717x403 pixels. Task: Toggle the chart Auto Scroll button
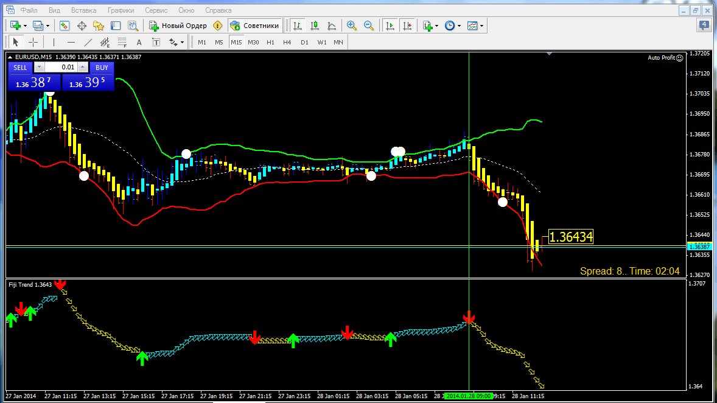pos(390,26)
